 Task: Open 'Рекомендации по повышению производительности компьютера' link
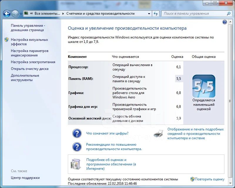click(x=114, y=147)
